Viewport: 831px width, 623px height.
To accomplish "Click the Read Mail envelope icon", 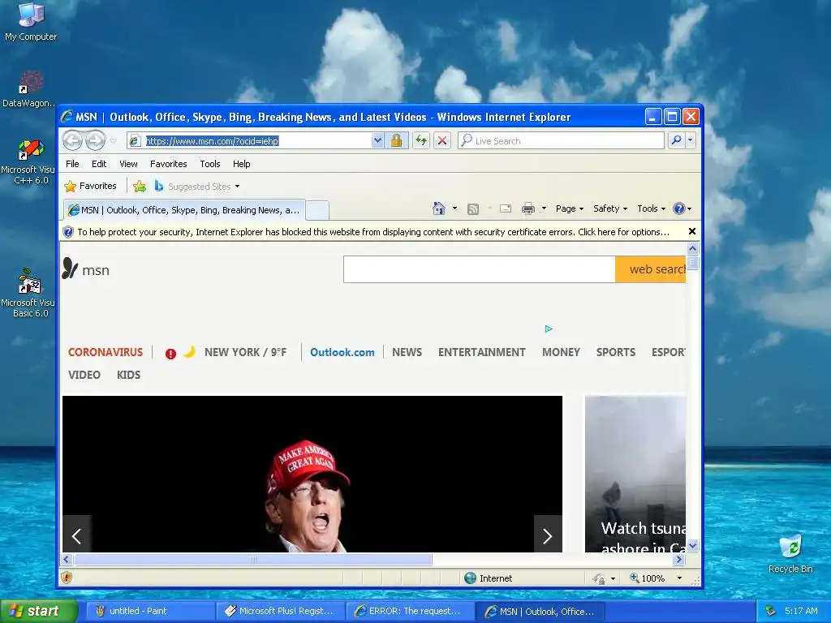I will [506, 208].
